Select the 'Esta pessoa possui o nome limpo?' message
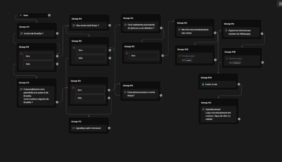This screenshot has height=162, width=282. point(140,94)
